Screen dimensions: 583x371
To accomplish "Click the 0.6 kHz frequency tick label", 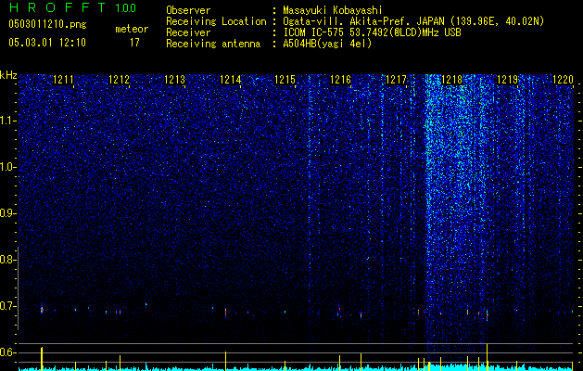I will click(x=6, y=352).
